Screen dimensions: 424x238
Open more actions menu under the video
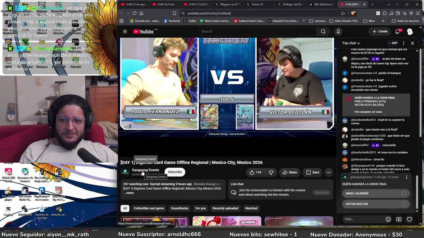pyautogui.click(x=329, y=172)
